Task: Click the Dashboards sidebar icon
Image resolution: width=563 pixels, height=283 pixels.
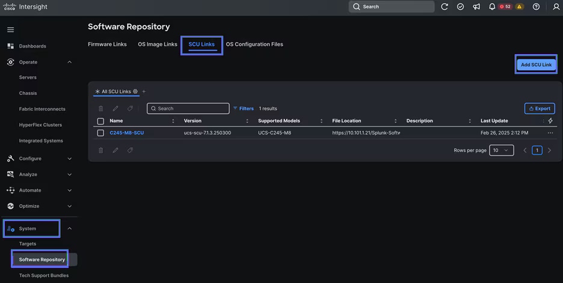Action: click(x=10, y=46)
